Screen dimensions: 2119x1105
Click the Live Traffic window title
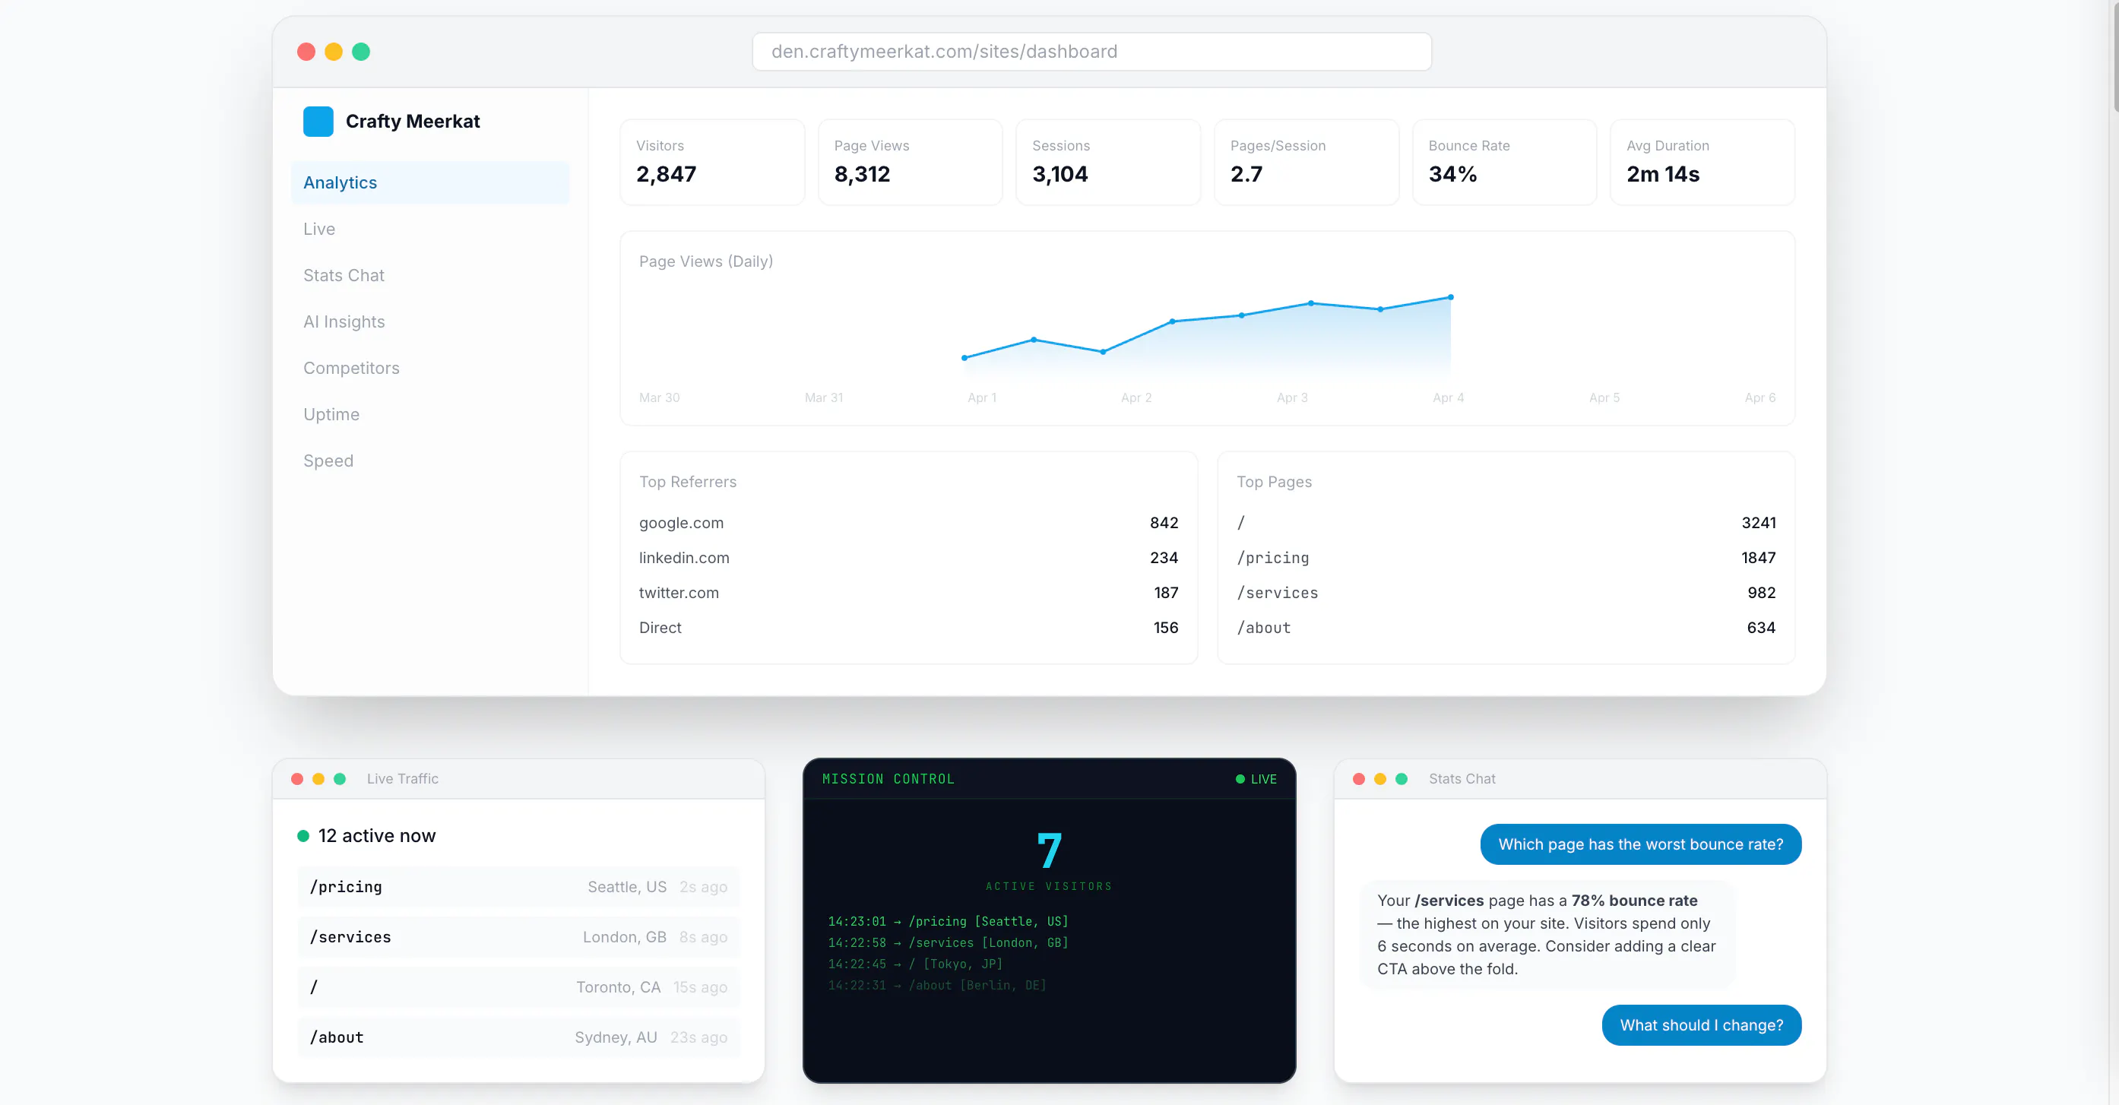coord(402,779)
